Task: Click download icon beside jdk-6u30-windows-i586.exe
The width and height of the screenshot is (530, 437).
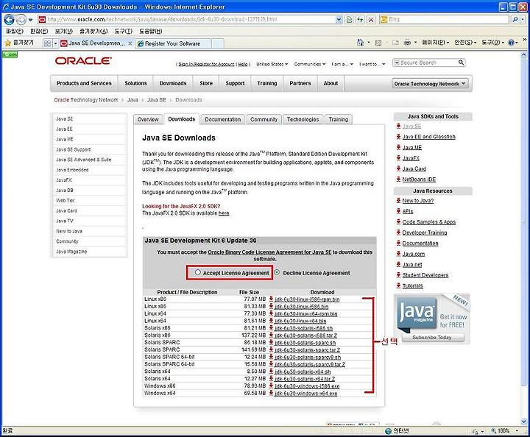Action: click(x=271, y=386)
